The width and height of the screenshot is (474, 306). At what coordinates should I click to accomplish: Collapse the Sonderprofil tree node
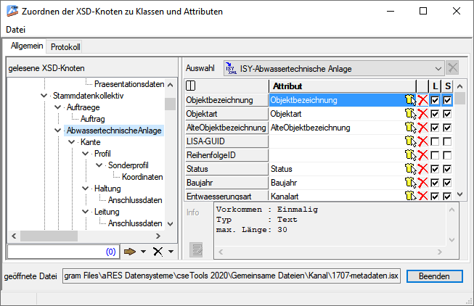coord(99,165)
